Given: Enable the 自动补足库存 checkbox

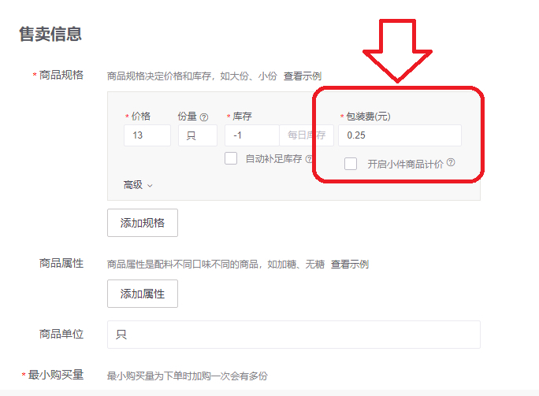Looking at the screenshot, I should coord(231,159).
